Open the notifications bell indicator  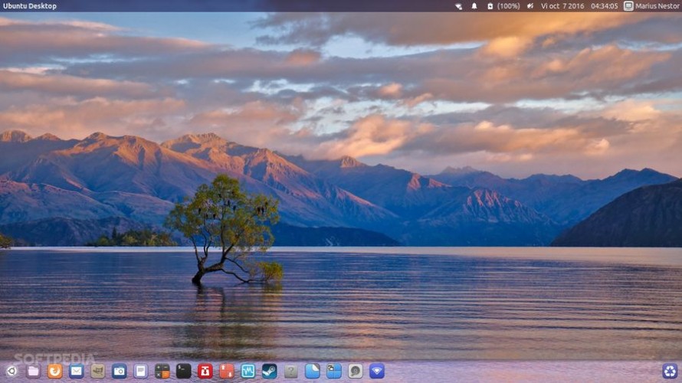coord(474,6)
